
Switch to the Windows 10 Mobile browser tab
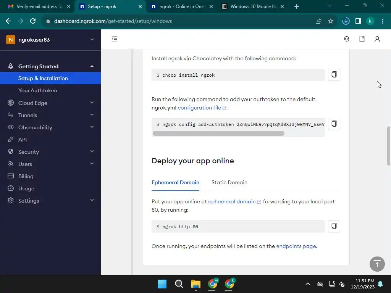254,6
